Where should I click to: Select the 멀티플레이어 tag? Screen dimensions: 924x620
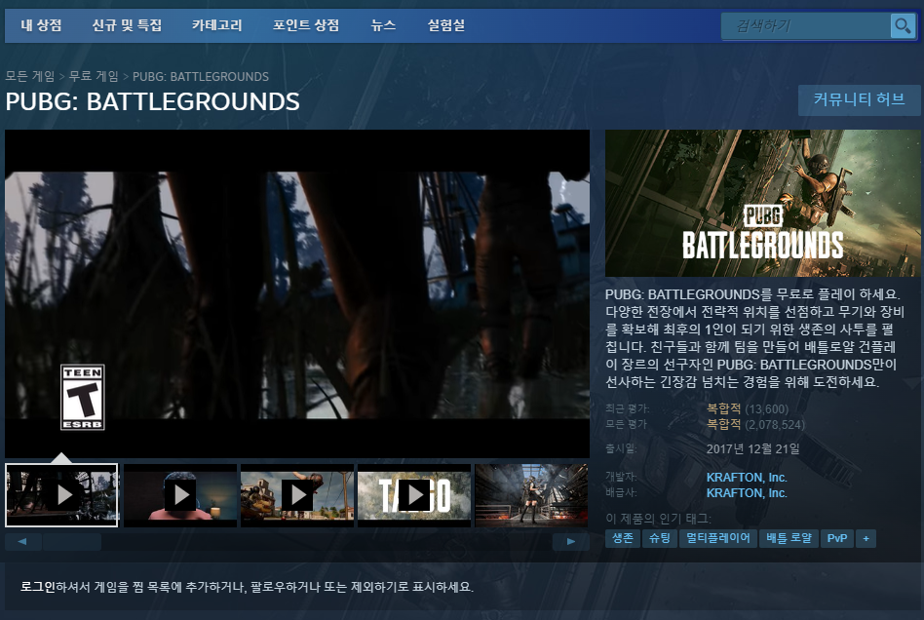[x=717, y=538]
